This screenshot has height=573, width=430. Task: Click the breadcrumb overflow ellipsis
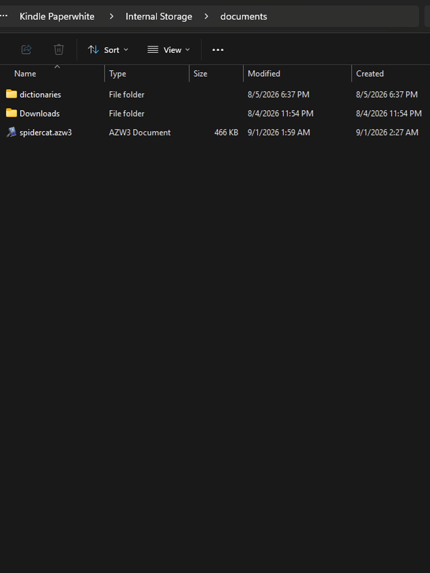[4, 16]
